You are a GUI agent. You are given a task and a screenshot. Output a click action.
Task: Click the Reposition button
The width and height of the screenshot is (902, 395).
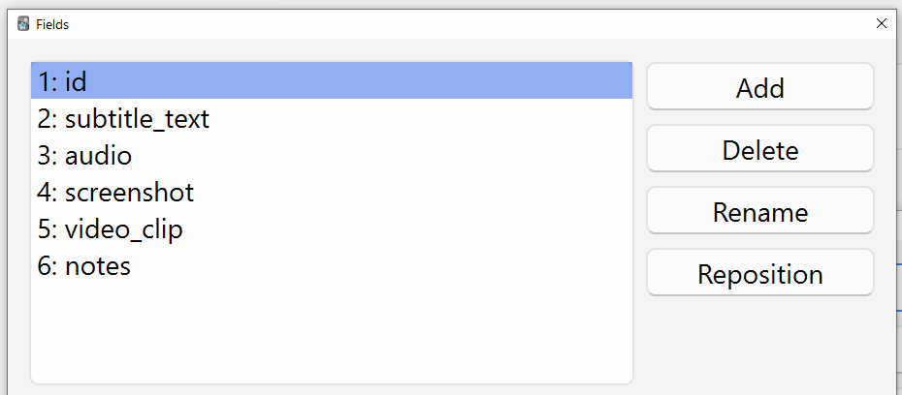click(x=759, y=274)
